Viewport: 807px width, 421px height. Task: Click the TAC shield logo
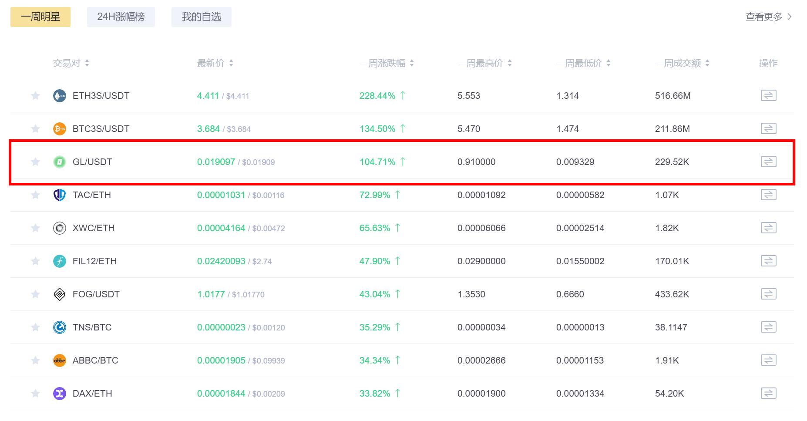pos(60,195)
